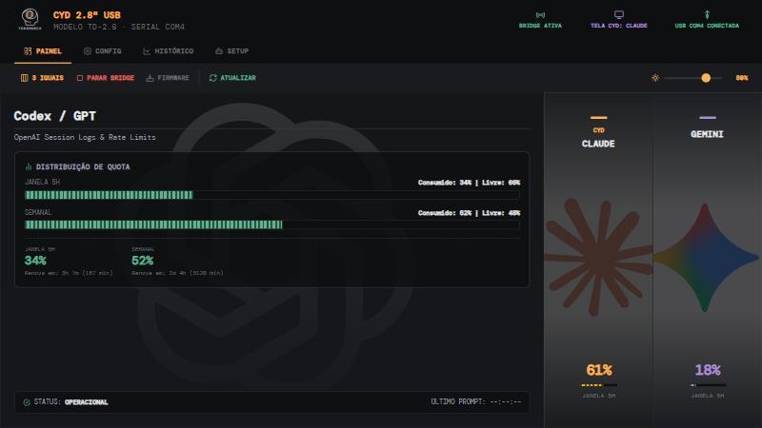Open the FIRMWARE option

[x=168, y=78]
